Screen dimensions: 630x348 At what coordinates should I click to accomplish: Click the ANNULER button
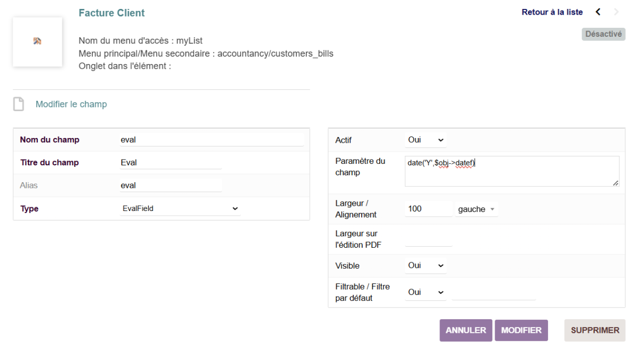coord(465,330)
